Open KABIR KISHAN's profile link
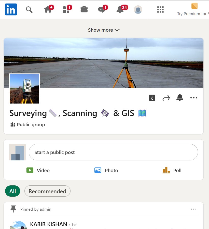The image size is (209, 229). point(49,224)
